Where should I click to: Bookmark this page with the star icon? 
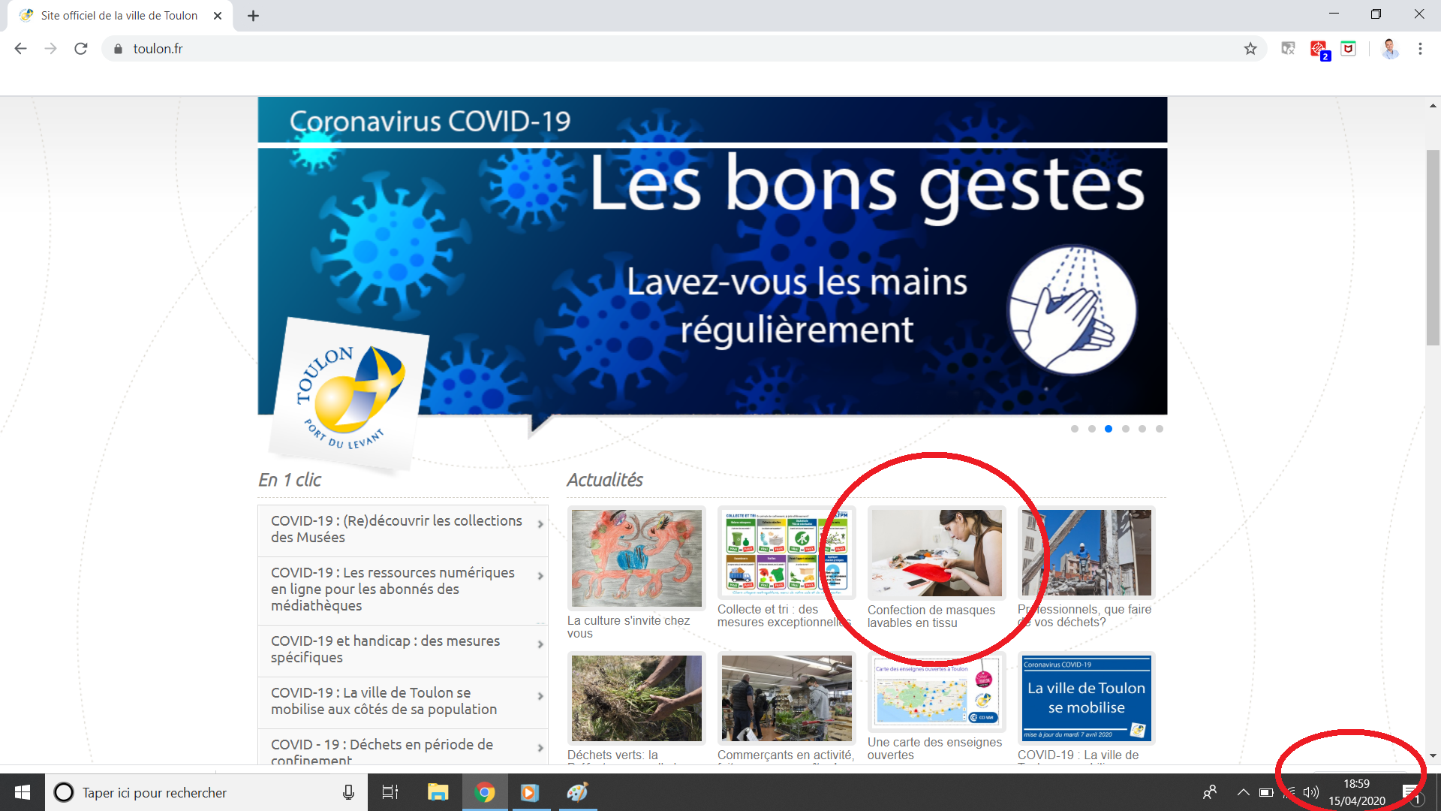pos(1250,49)
